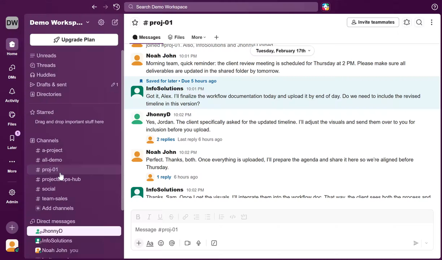The height and width of the screenshot is (260, 442).
Task: Click the Invite teammates button
Action: click(x=373, y=22)
